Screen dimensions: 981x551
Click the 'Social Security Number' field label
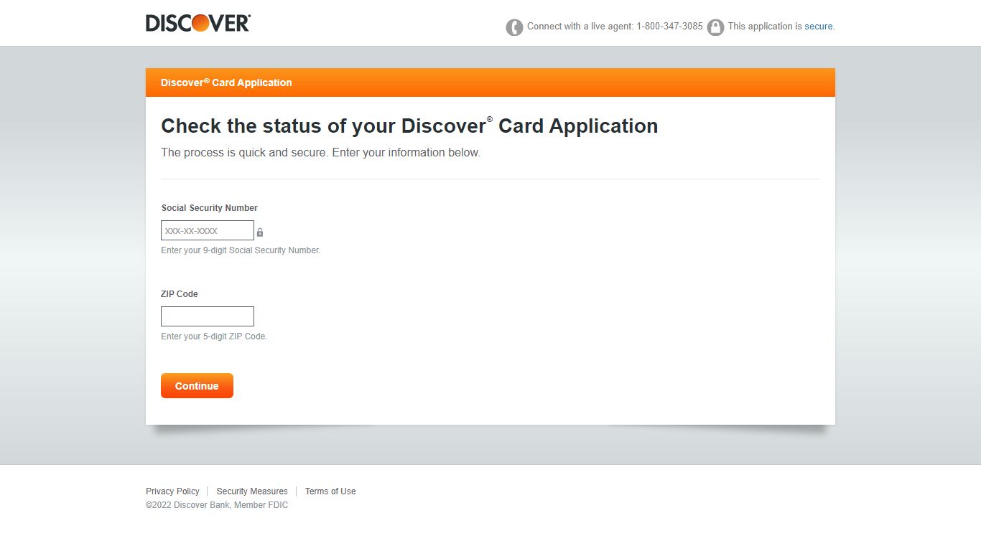coord(210,208)
